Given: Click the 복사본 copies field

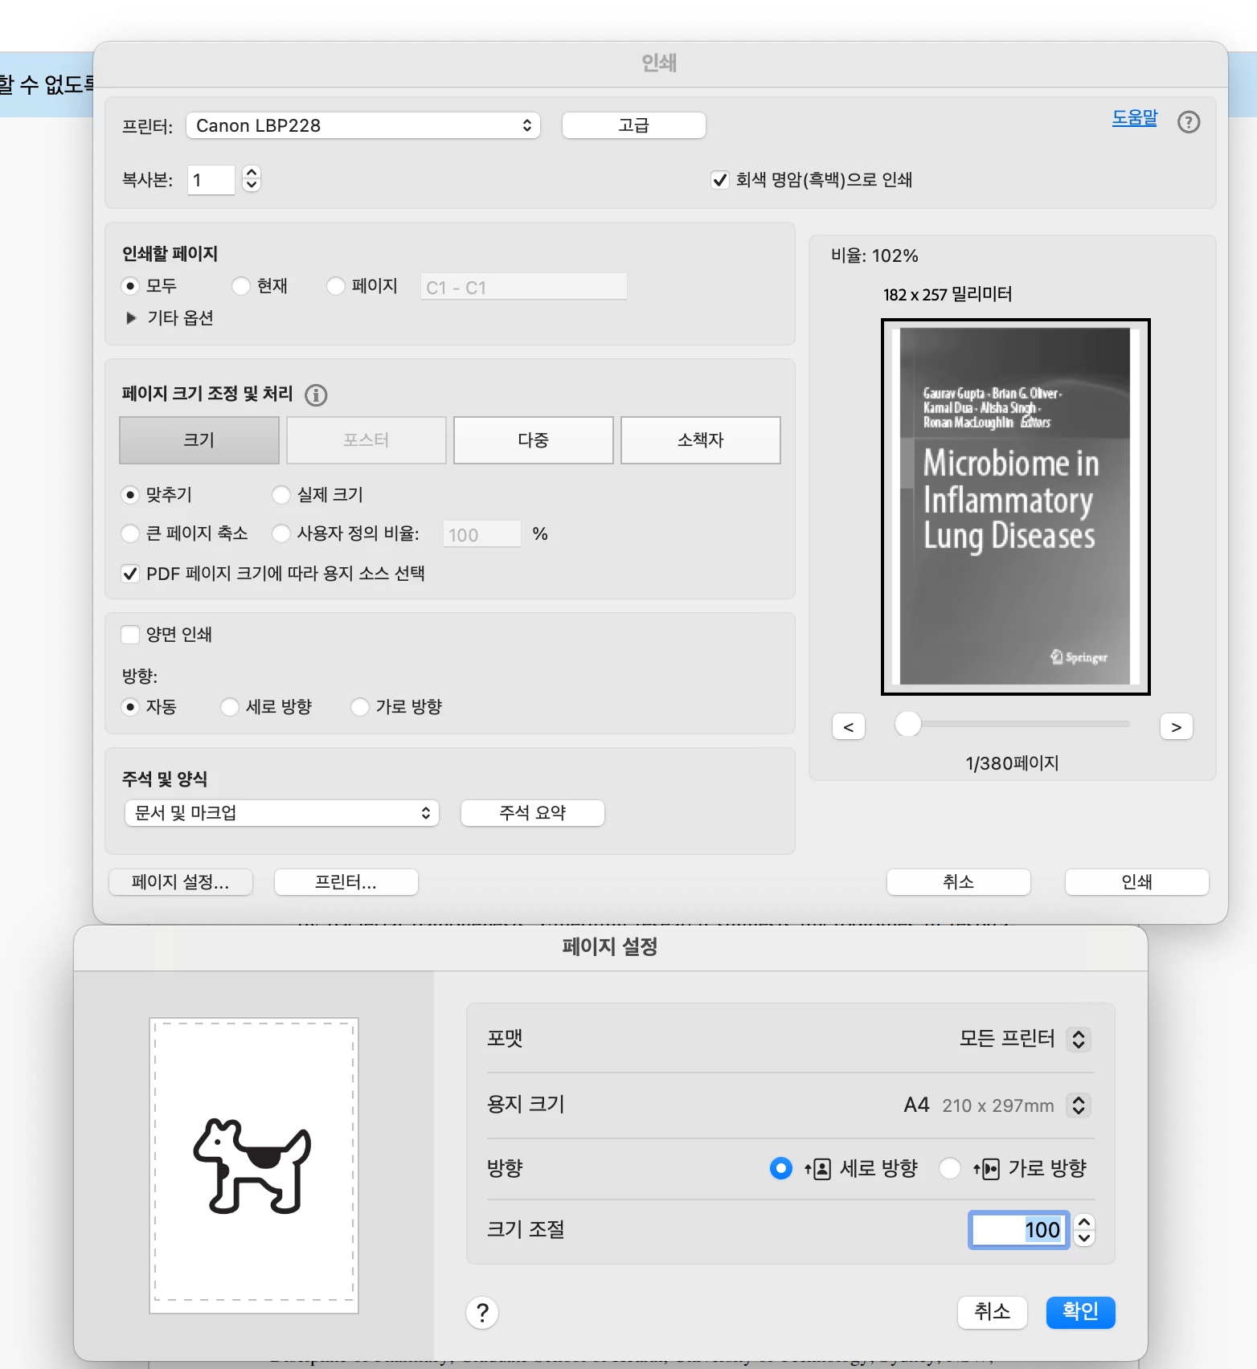Looking at the screenshot, I should (x=211, y=180).
